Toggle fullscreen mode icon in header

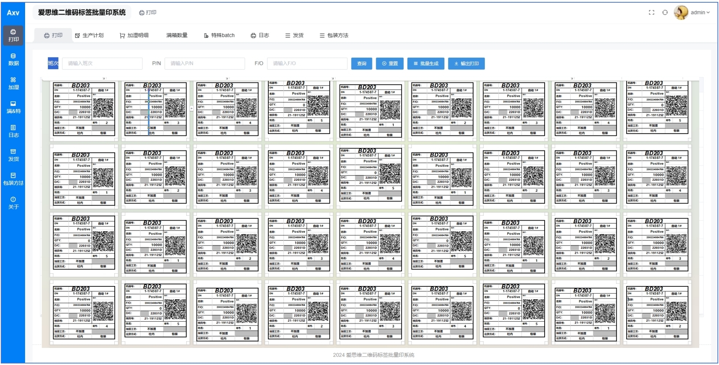tap(651, 13)
